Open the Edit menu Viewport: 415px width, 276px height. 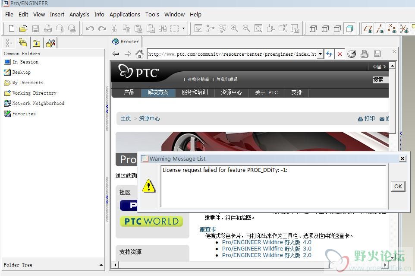pos(23,14)
